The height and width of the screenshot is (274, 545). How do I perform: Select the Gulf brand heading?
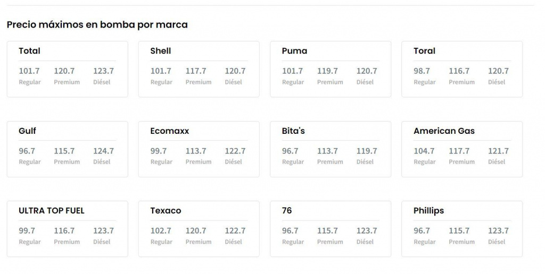[x=27, y=131]
